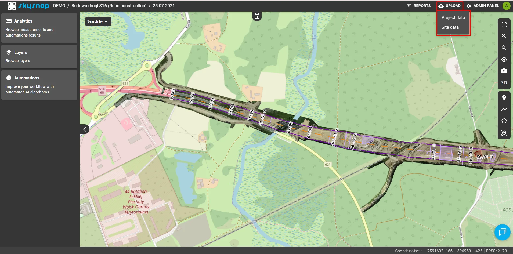The width and height of the screenshot is (513, 254).
Task: Open the Layers browser panel
Action: point(39,56)
